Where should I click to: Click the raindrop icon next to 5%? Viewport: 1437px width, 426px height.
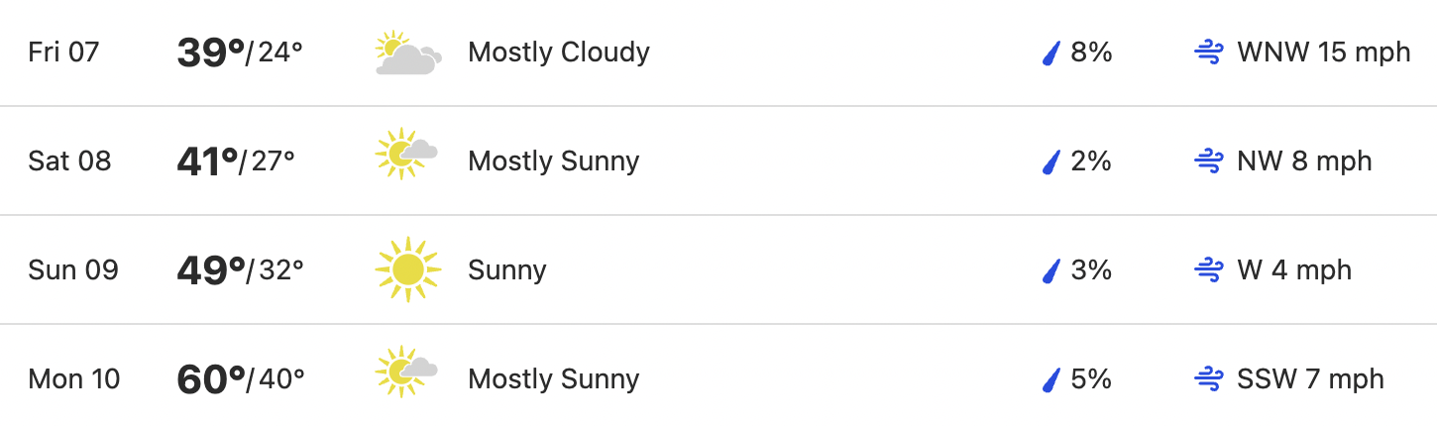pyautogui.click(x=1051, y=379)
